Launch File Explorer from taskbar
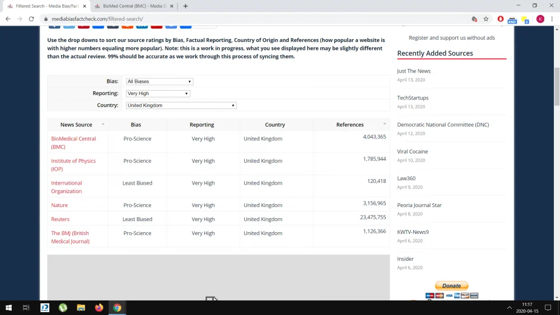 coord(81,308)
